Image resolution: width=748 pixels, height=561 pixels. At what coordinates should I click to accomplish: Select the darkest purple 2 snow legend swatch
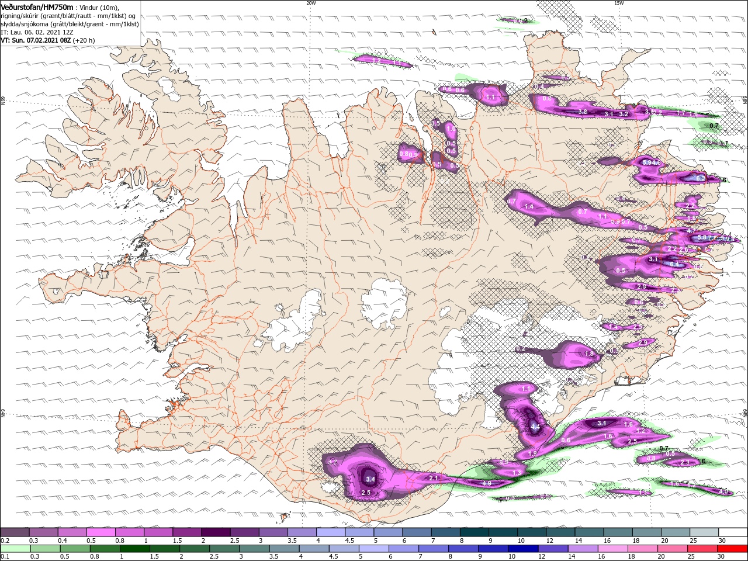click(215, 532)
